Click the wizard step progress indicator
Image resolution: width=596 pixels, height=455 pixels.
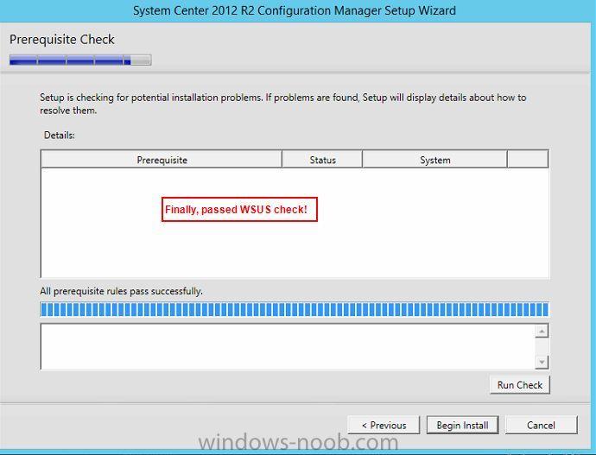(x=80, y=60)
